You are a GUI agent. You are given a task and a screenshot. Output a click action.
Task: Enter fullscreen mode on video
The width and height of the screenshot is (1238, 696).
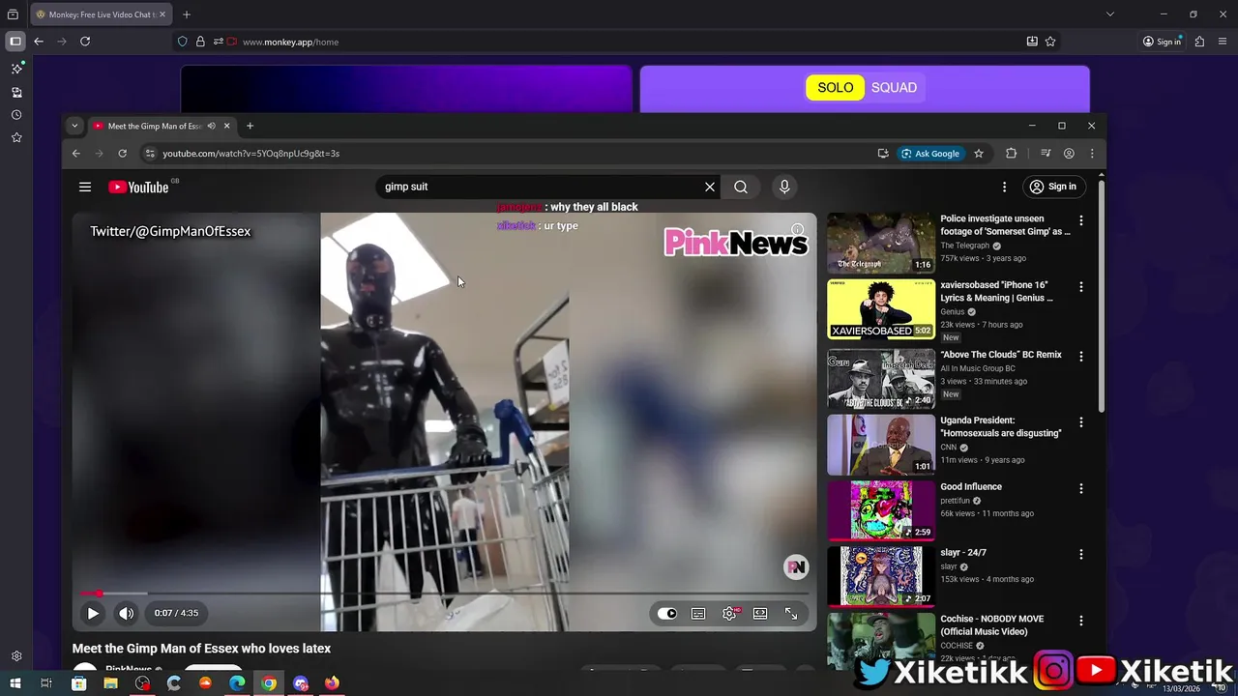coord(791,613)
